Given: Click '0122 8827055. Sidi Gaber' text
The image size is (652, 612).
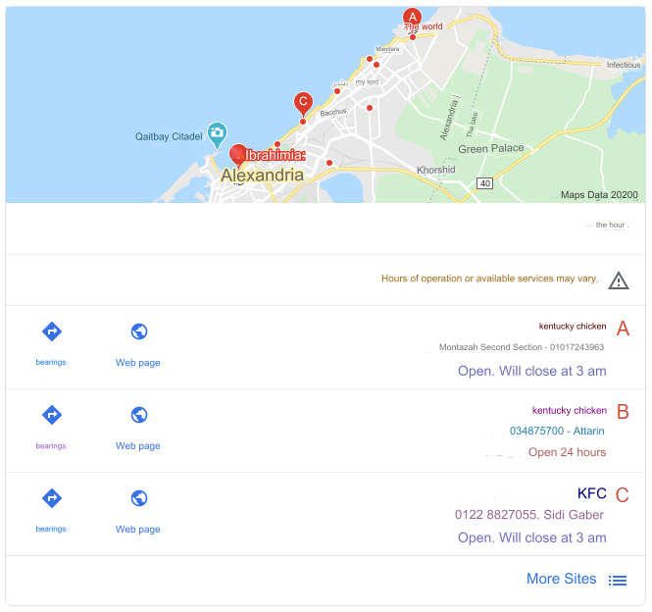Looking at the screenshot, I should pyautogui.click(x=528, y=515).
